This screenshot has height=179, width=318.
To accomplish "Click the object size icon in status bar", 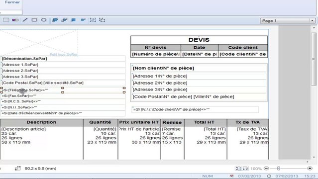I will pos(18,168).
